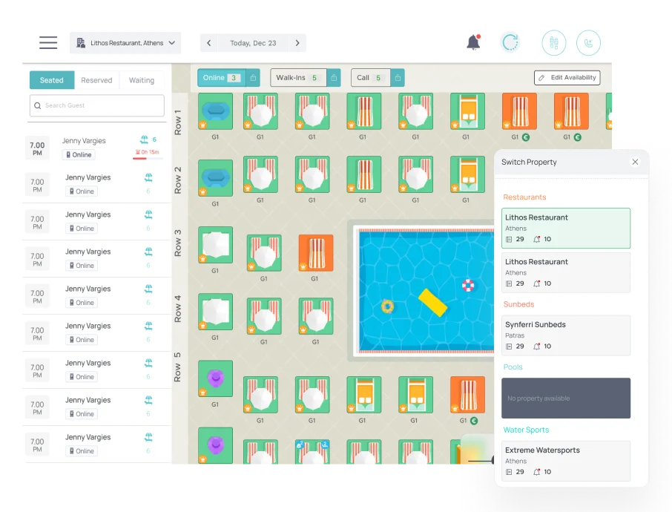Click Online tag on first guest row
The width and height of the screenshot is (672, 512).
tap(79, 155)
